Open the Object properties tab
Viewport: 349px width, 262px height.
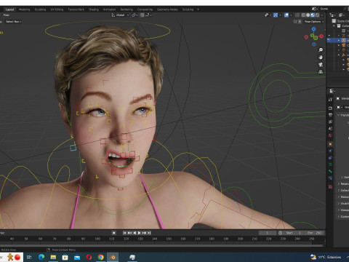pyautogui.click(x=330, y=144)
